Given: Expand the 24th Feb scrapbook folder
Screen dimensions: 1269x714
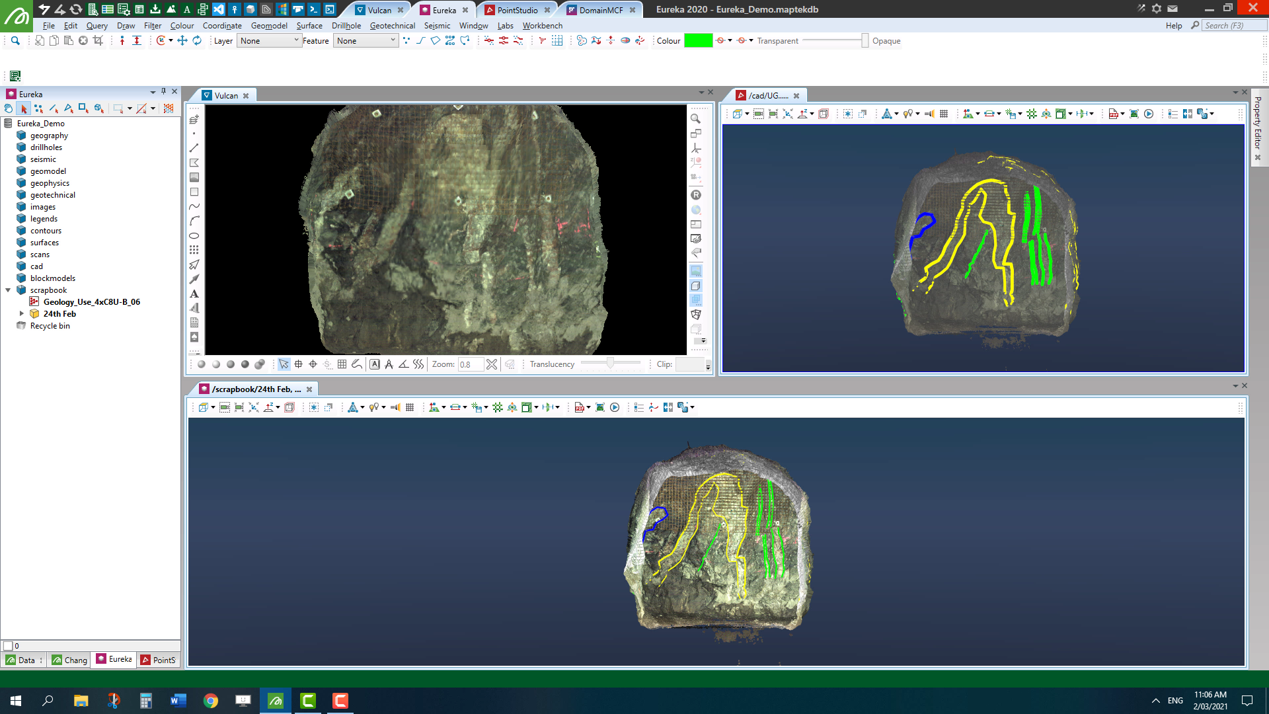Looking at the screenshot, I should pyautogui.click(x=22, y=314).
